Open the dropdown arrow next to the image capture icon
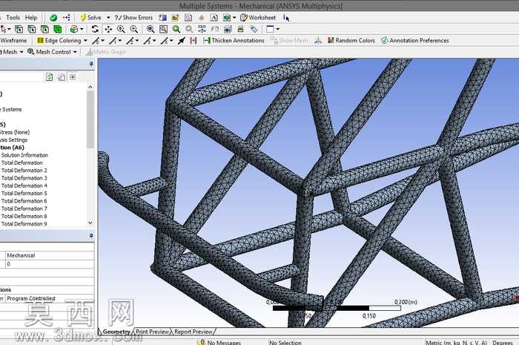 coord(234,18)
